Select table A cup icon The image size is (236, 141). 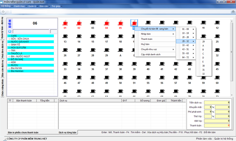coord(120,50)
